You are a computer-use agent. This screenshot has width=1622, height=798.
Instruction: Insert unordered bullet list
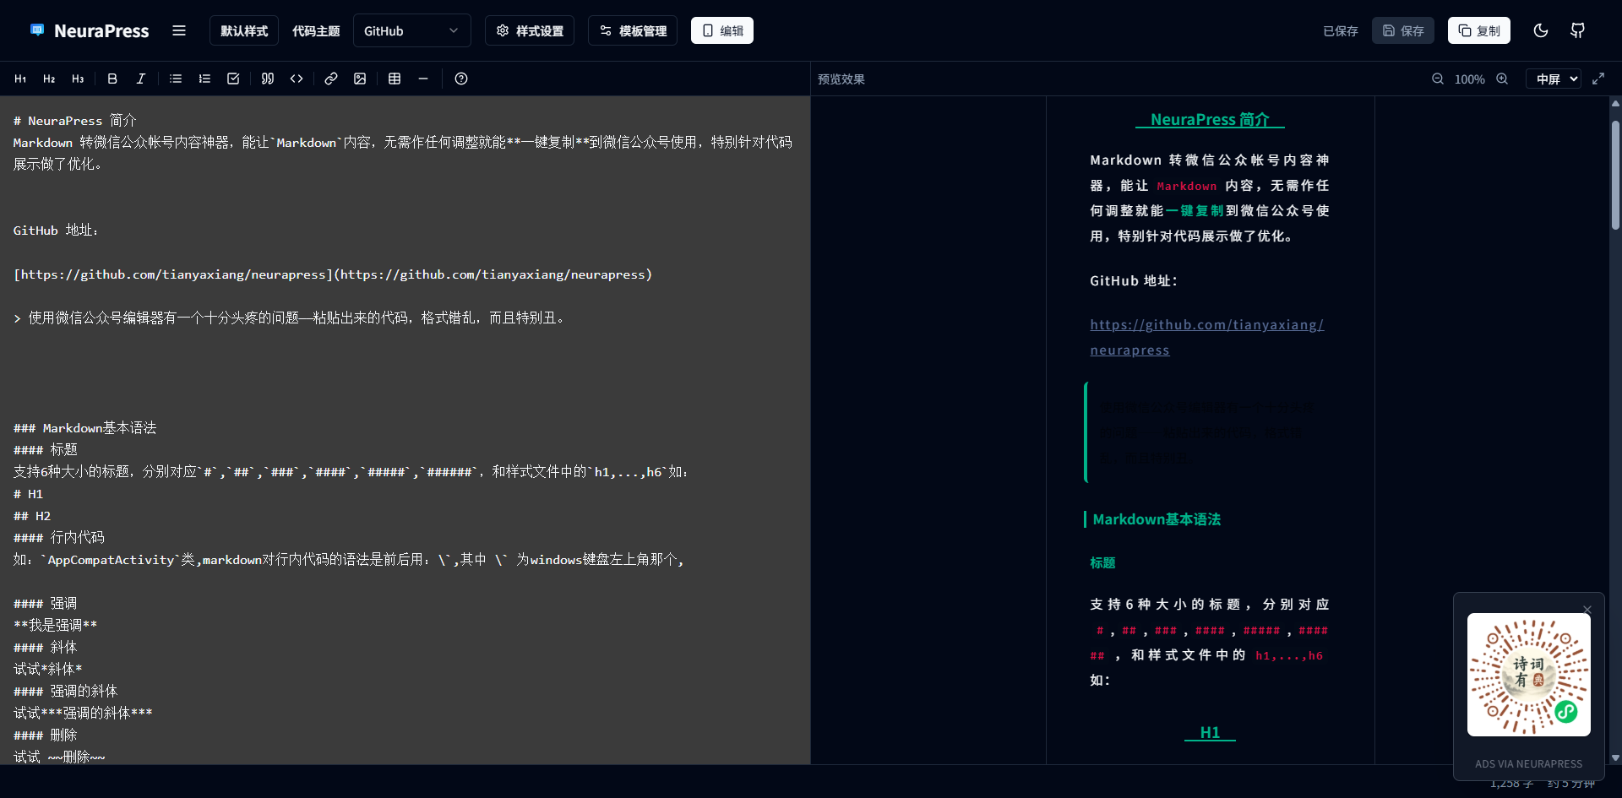pyautogui.click(x=176, y=79)
